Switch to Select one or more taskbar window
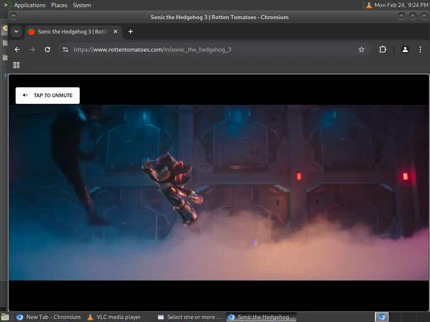The height and width of the screenshot is (322, 430). pos(190,317)
